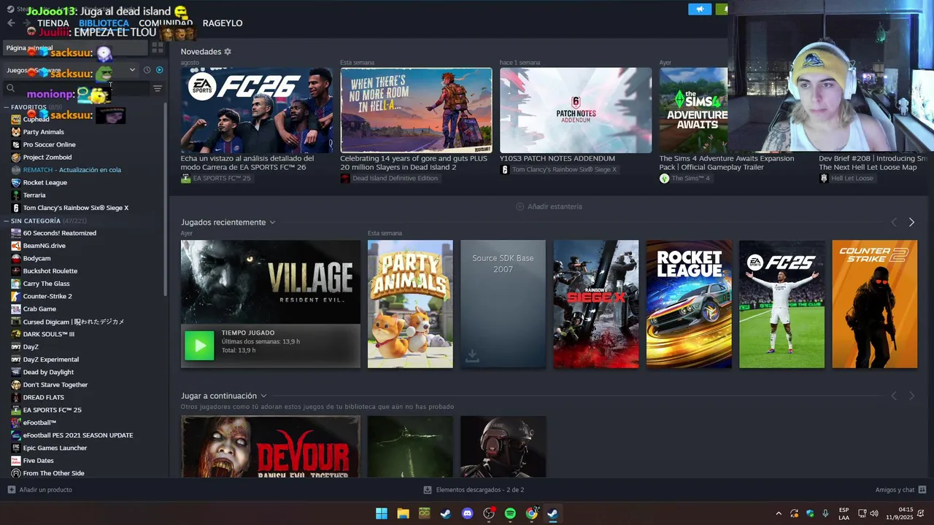Select Buckshot Roulette in the library list
The height and width of the screenshot is (525, 934).
[50, 271]
